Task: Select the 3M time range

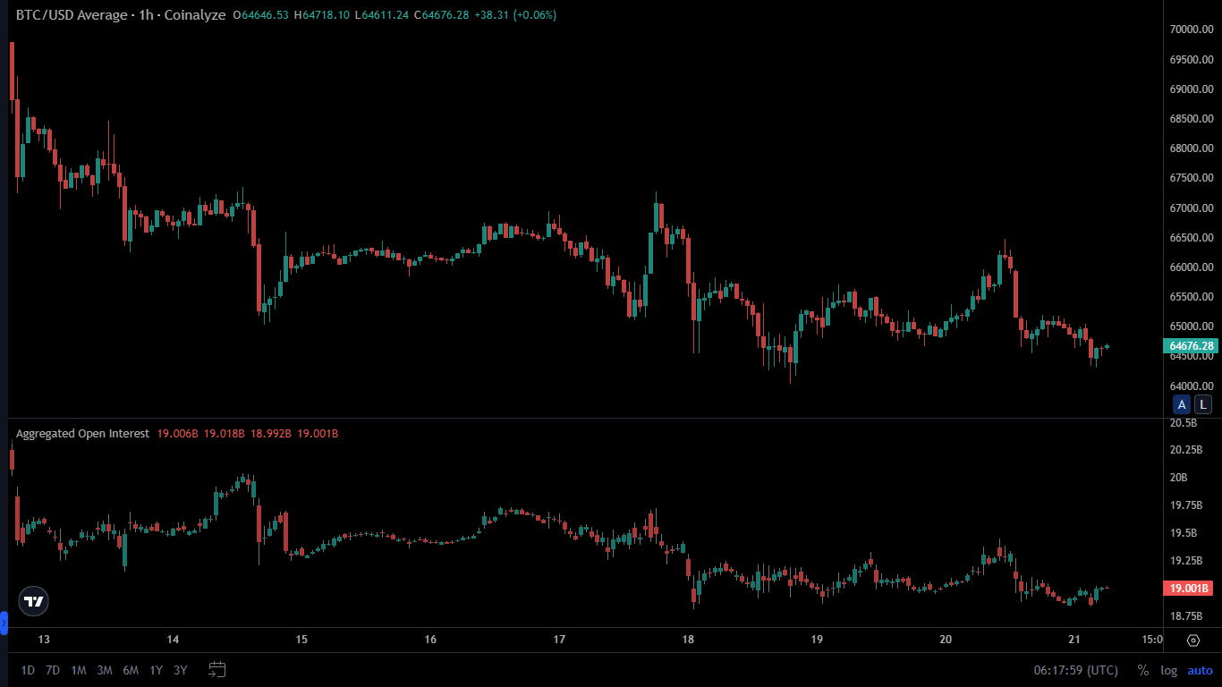Action: (105, 670)
